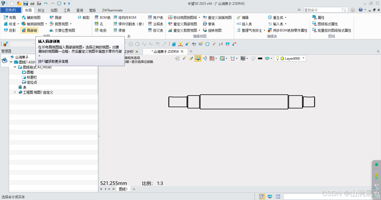Add a new sheet with the plus button

(x=134, y=189)
